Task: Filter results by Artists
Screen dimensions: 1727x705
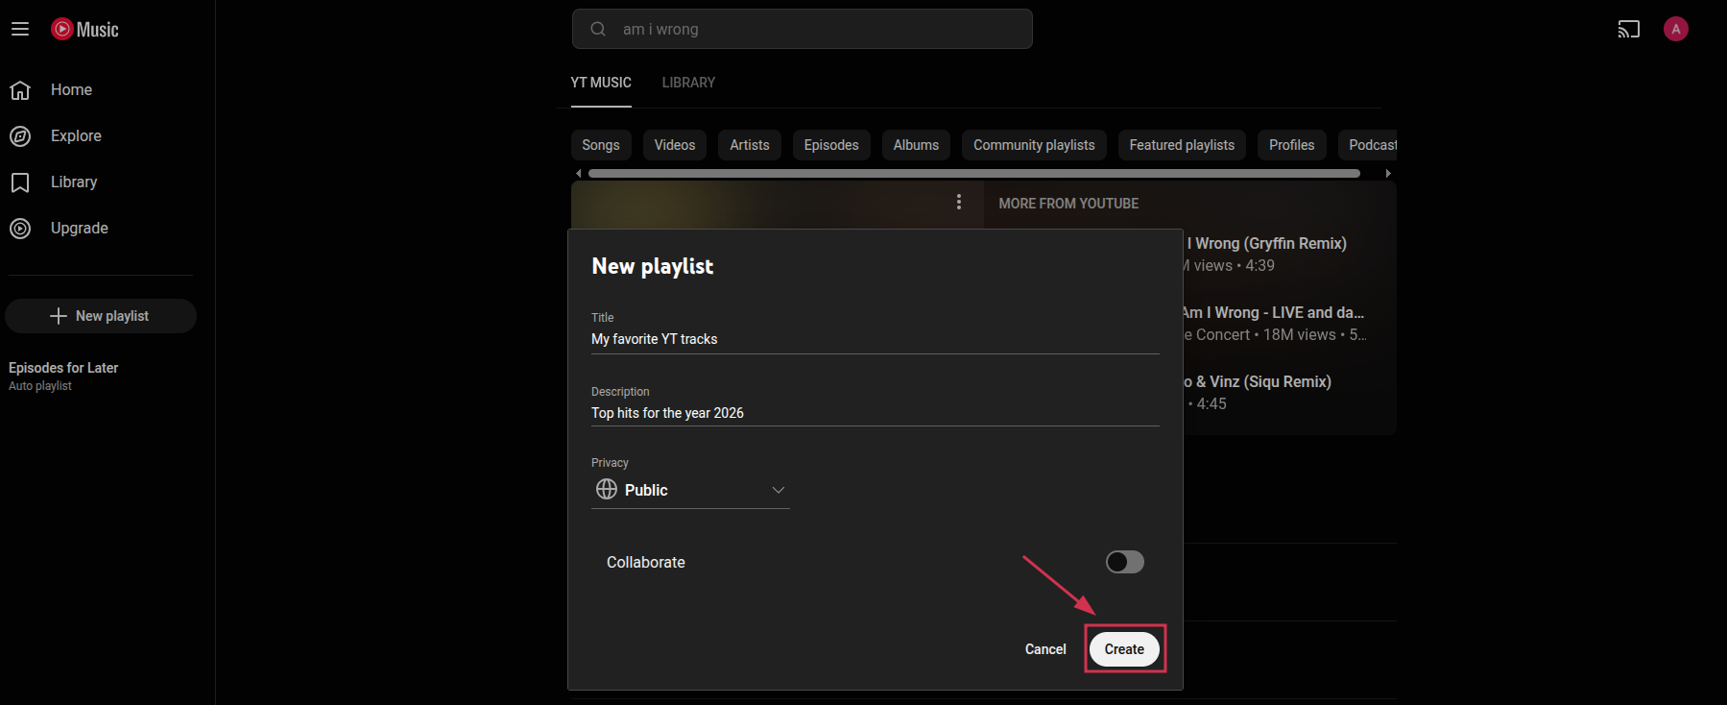Action: [750, 145]
